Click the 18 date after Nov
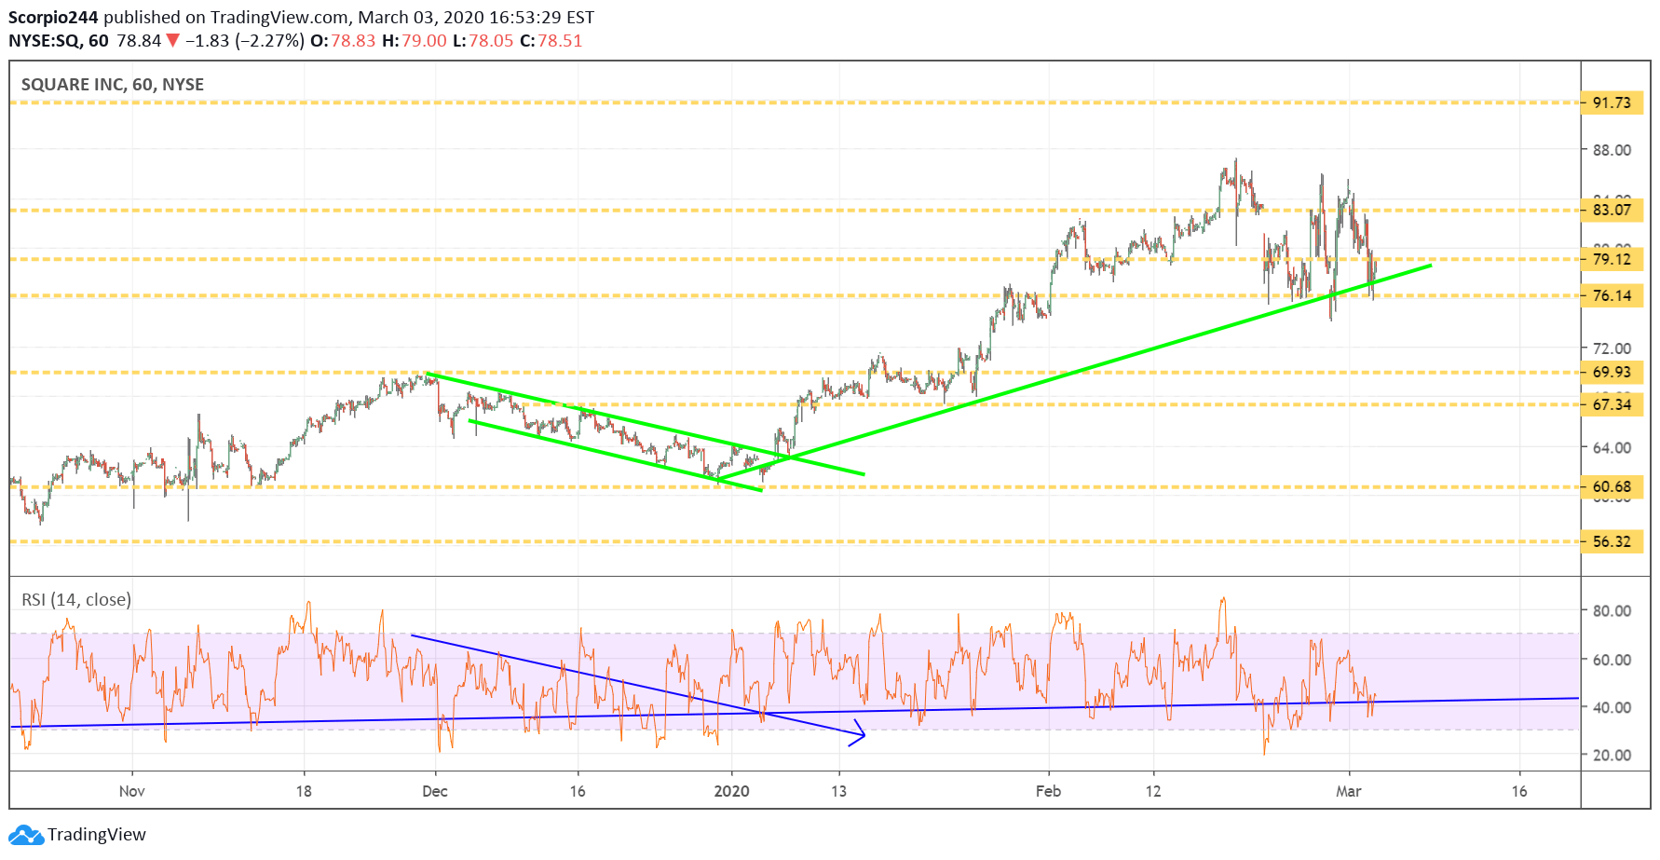 [x=304, y=791]
